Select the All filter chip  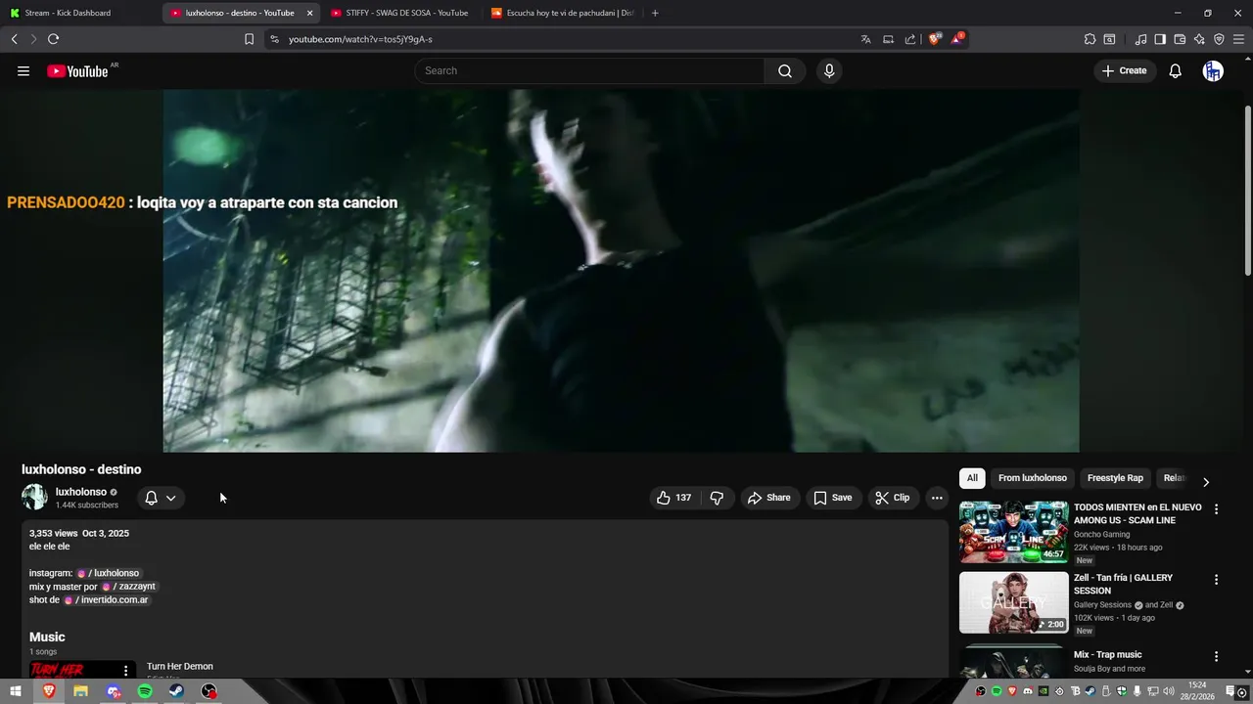pos(972,478)
